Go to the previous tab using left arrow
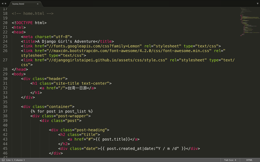 tap(3, 3)
